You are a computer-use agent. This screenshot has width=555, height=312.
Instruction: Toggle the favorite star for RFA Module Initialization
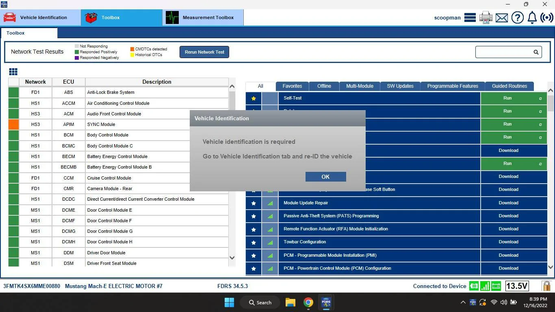tap(254, 229)
